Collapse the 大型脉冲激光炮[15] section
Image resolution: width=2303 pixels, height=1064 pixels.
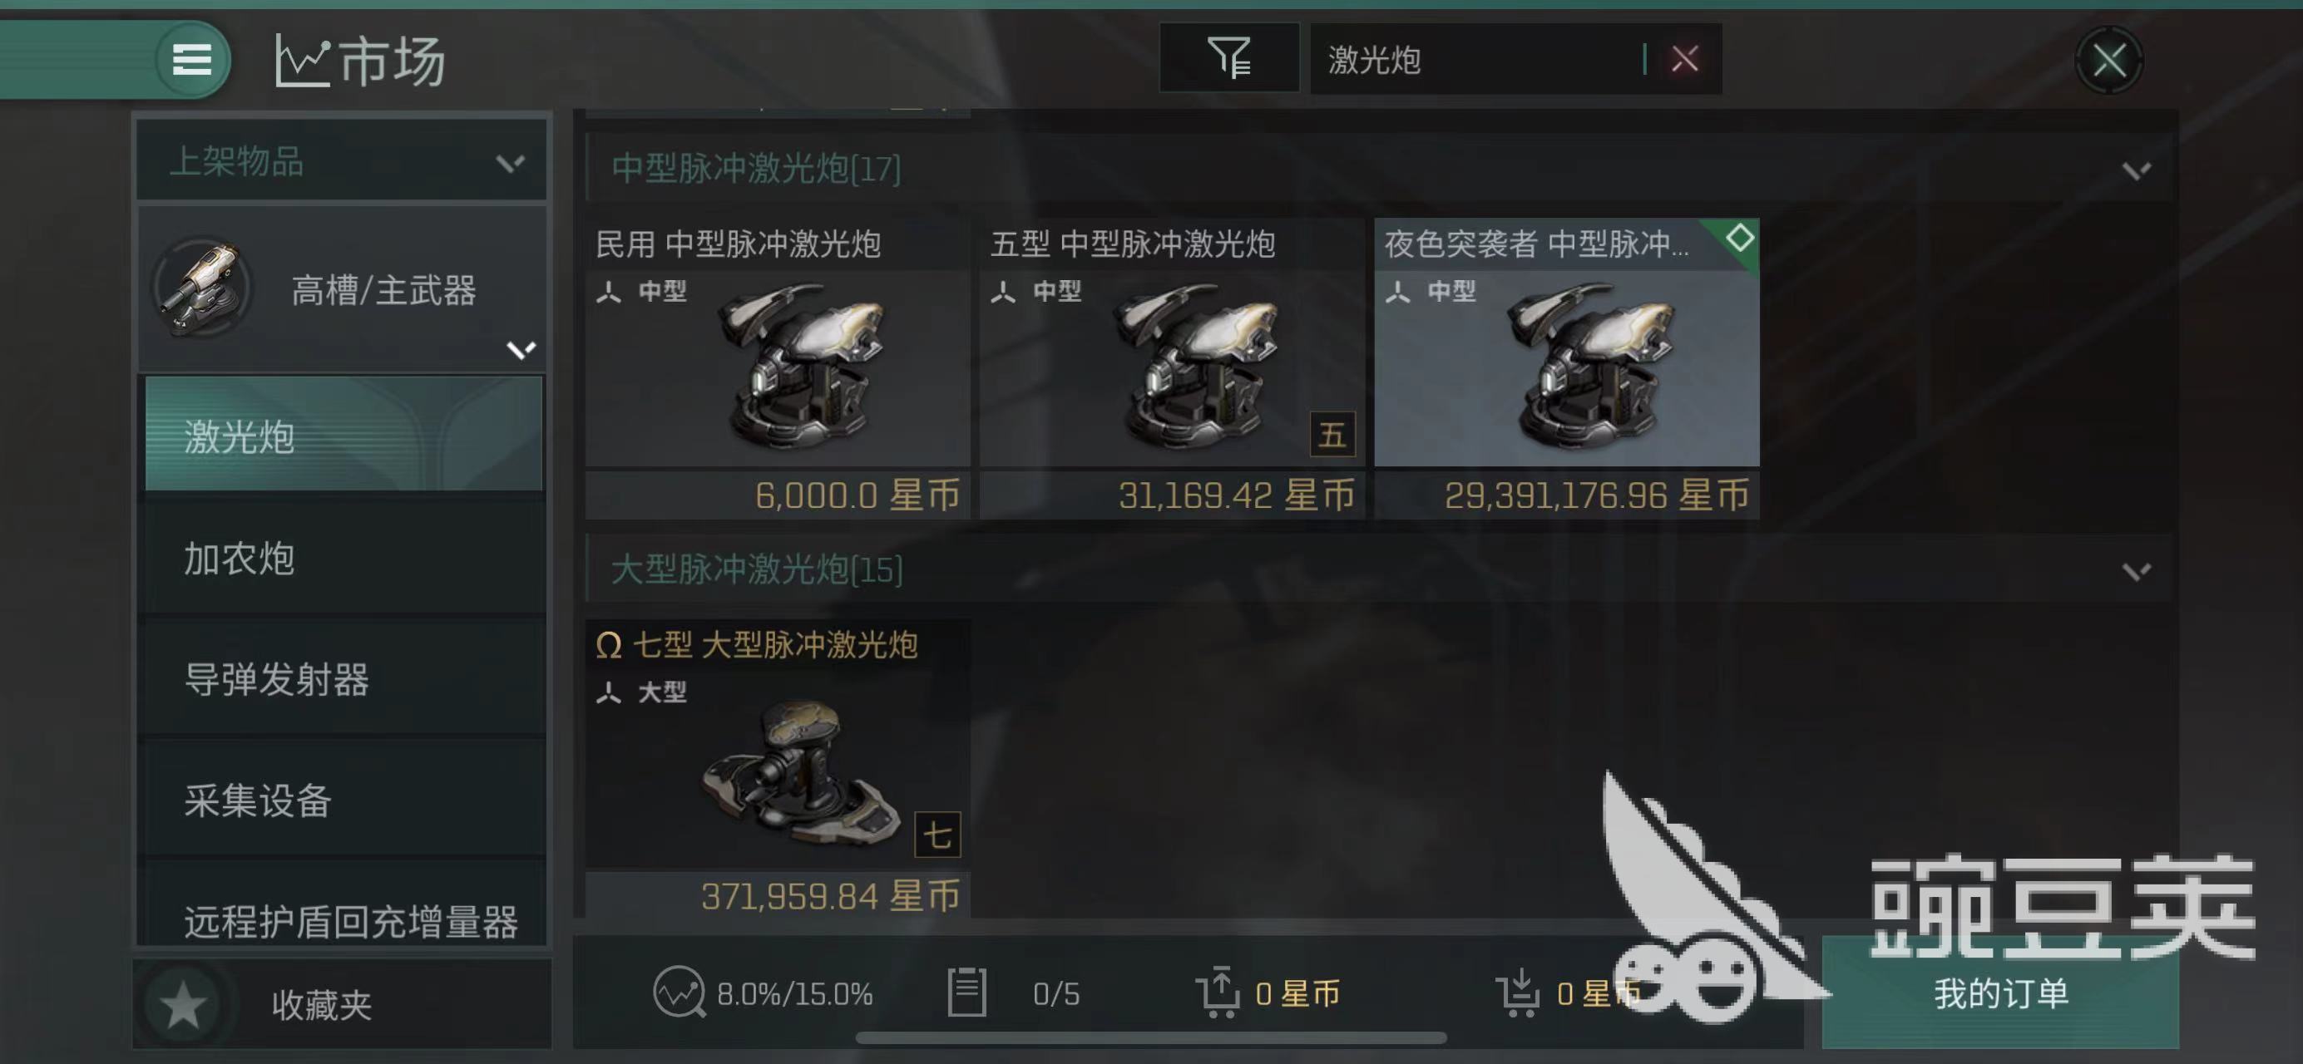pos(2136,571)
